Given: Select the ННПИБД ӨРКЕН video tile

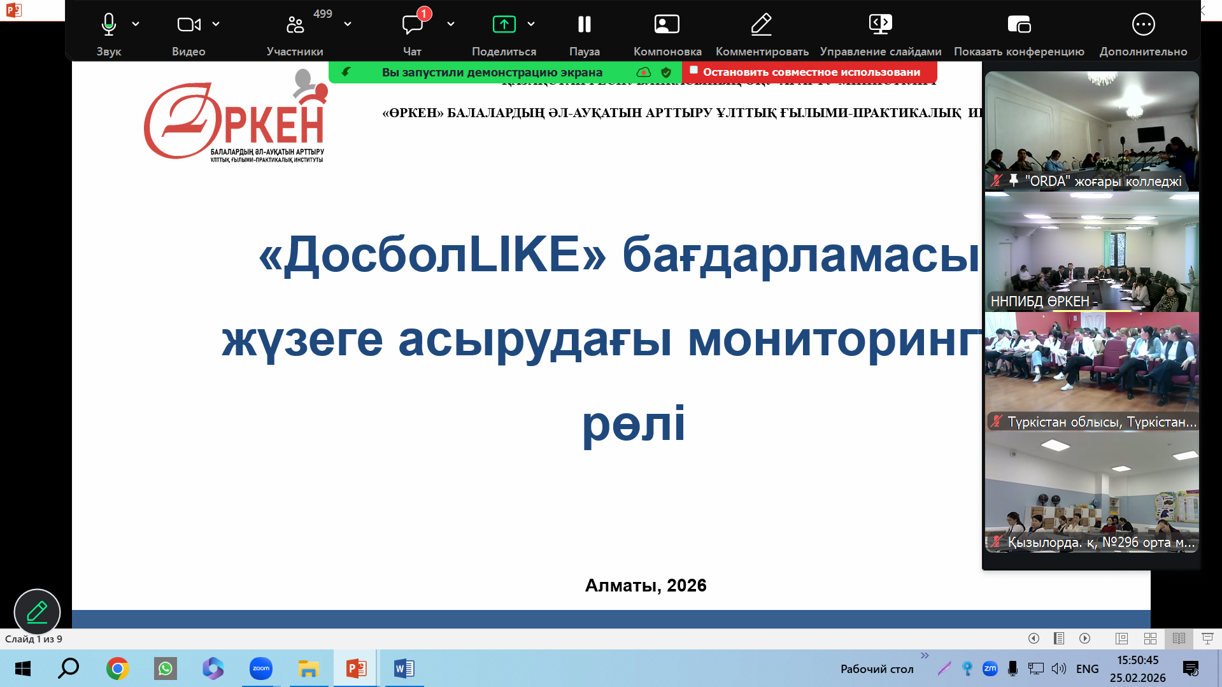Looking at the screenshot, I should click(1091, 251).
